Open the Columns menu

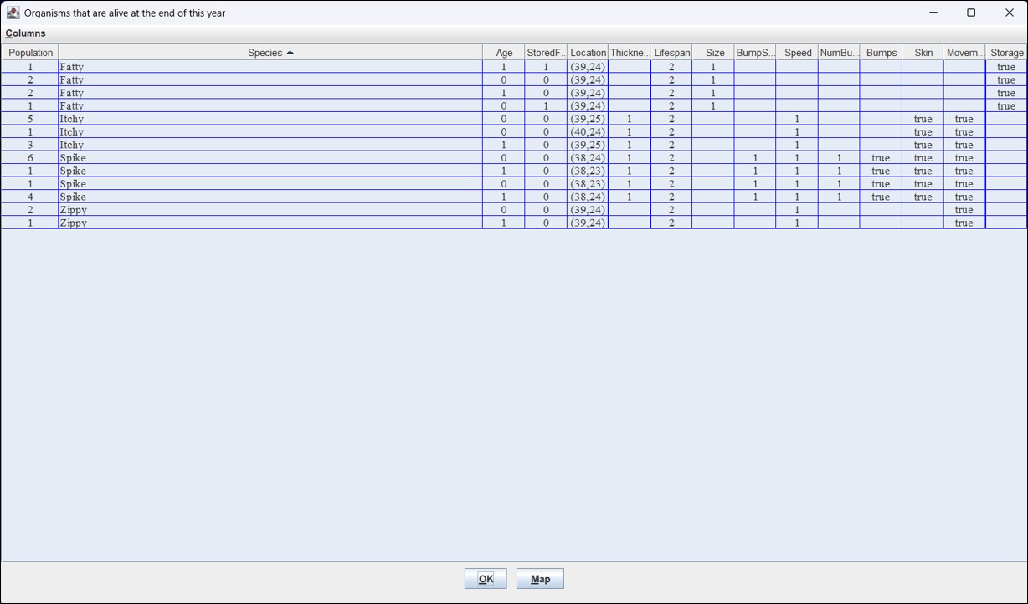pyautogui.click(x=25, y=33)
